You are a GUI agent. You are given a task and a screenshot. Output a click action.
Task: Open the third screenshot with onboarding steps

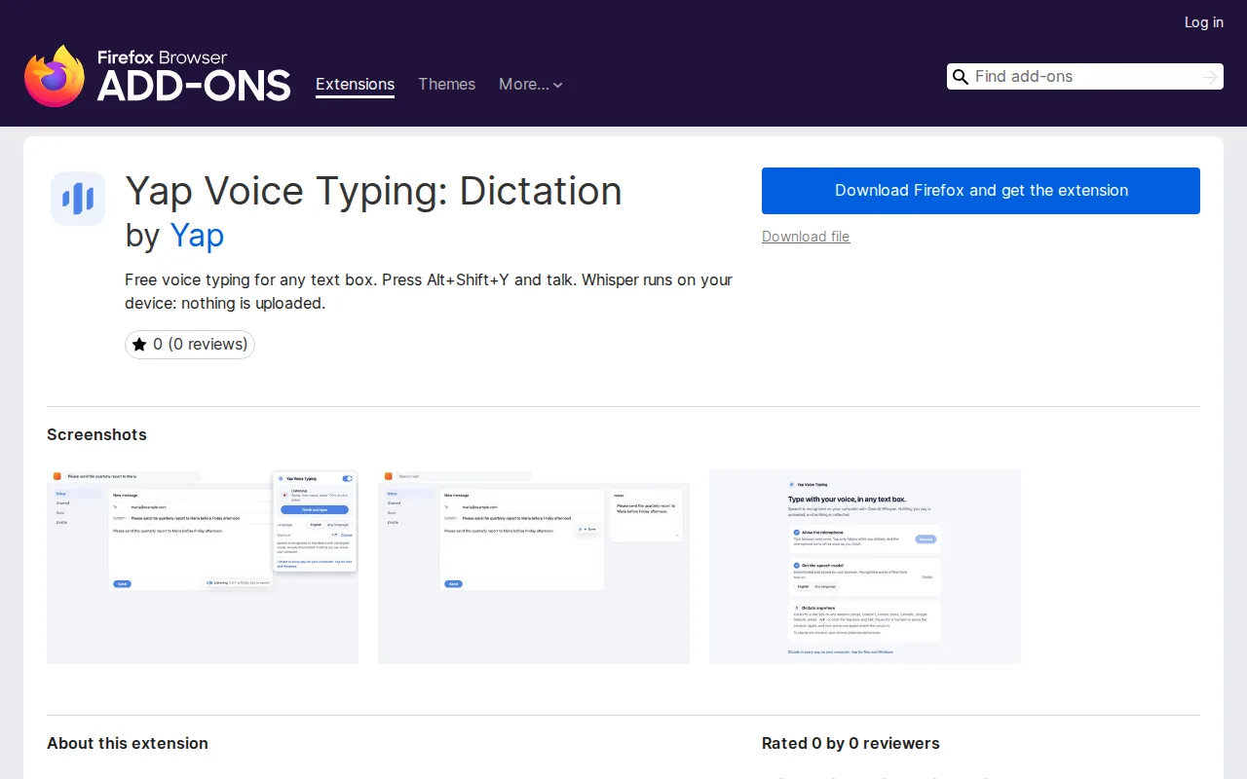pos(865,567)
